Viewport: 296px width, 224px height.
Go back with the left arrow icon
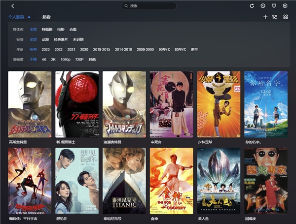pos(13,6)
